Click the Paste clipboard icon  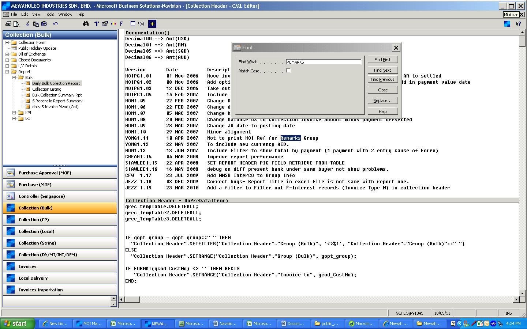(44, 24)
